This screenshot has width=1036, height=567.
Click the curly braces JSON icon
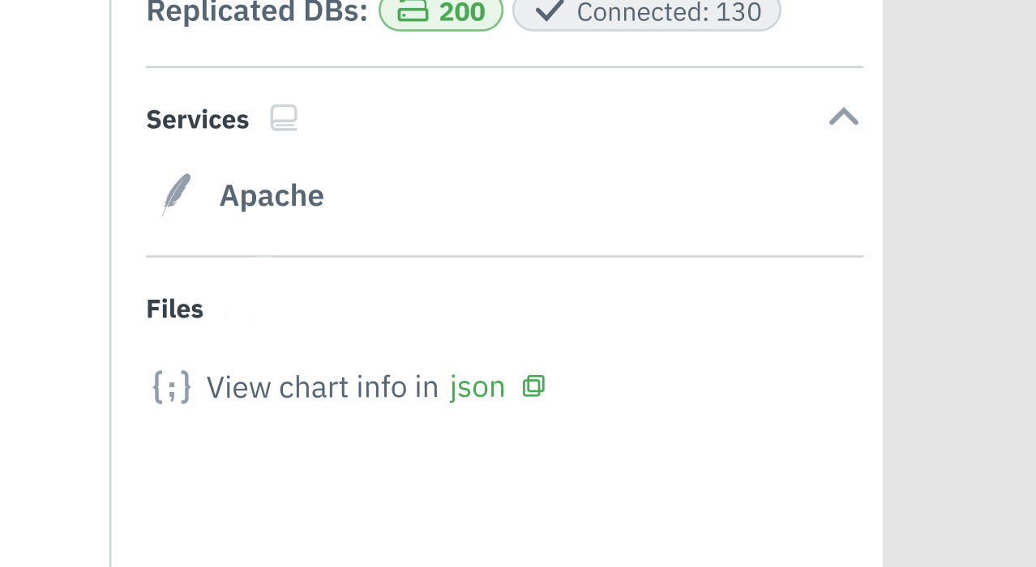click(171, 386)
